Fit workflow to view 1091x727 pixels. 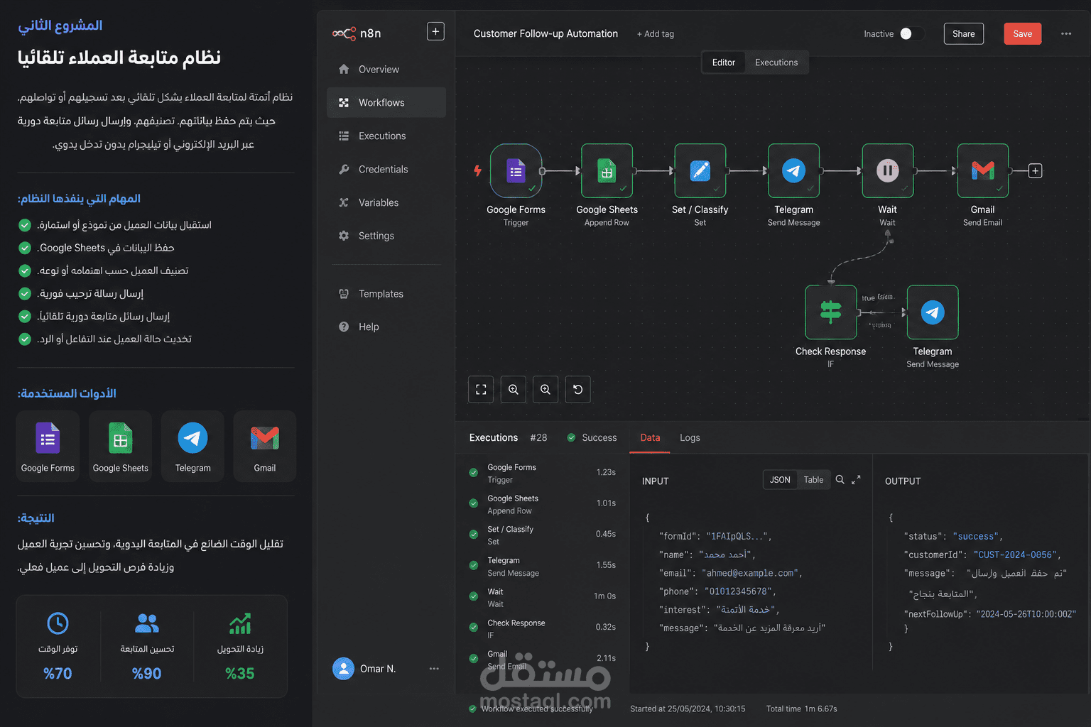coord(481,389)
